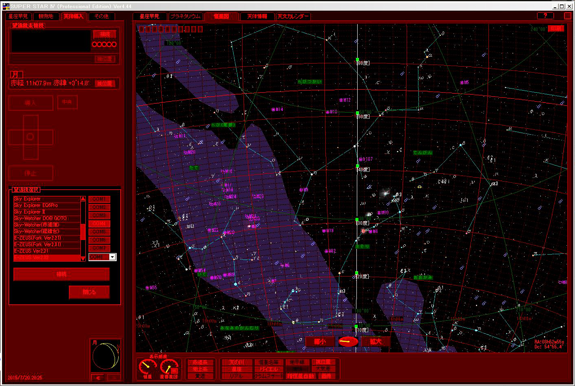Open the 天体情報 tab
The height and width of the screenshot is (386, 575).
point(257,16)
